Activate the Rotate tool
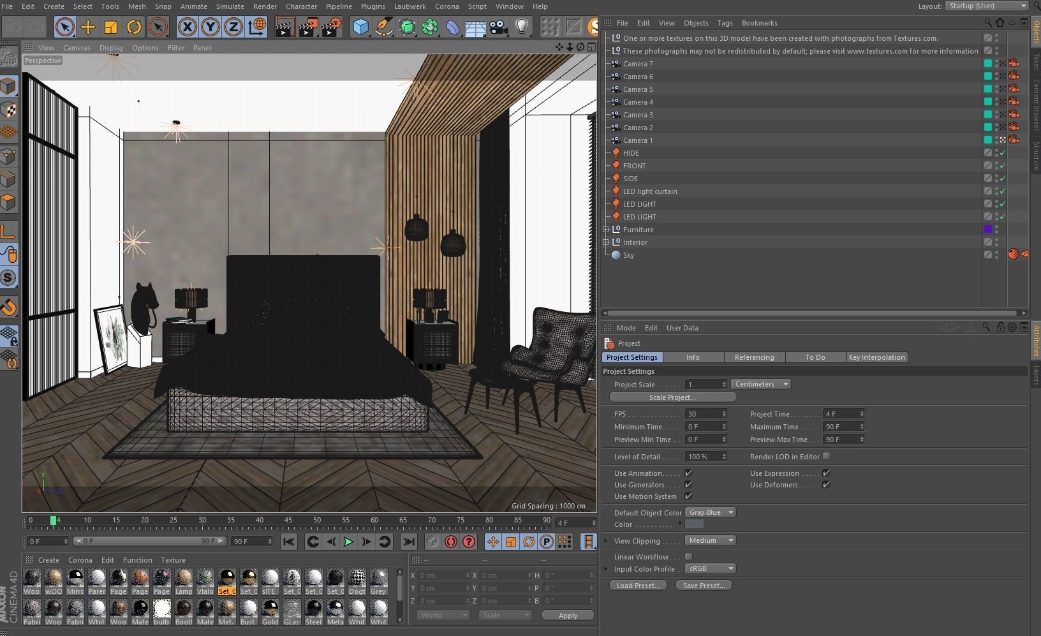1041x636 pixels. (x=134, y=27)
